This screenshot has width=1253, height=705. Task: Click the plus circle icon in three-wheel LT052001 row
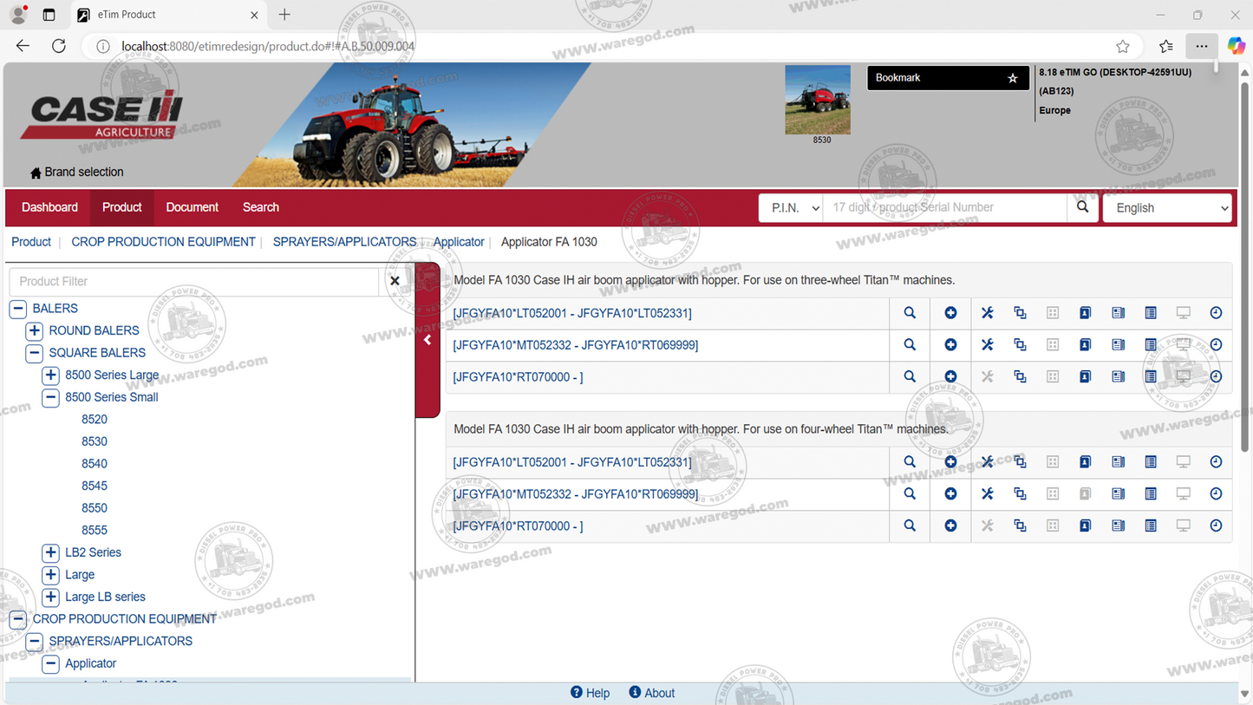coord(950,313)
